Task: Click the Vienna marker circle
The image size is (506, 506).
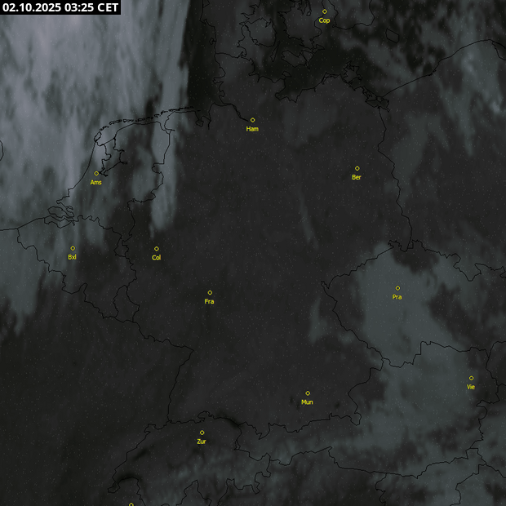Action: coord(471,378)
